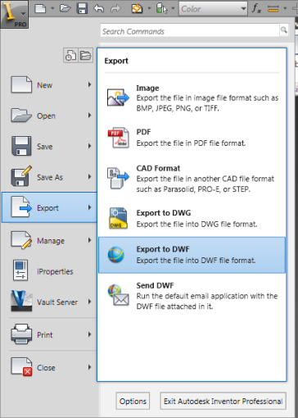Image resolution: width=298 pixels, height=418 pixels.
Task: Click the Return/Update icon in quick access toolbar
Action: tap(137, 8)
